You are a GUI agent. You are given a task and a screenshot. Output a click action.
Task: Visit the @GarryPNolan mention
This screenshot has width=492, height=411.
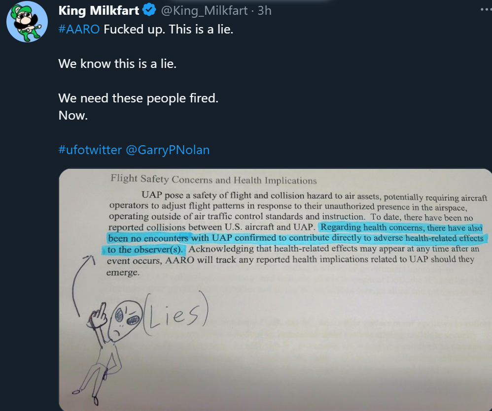tap(168, 150)
